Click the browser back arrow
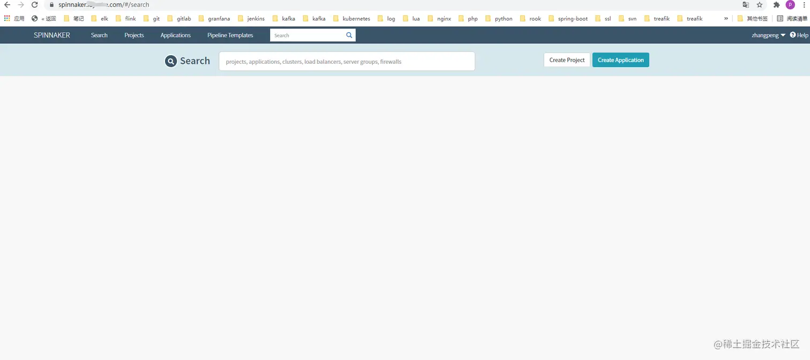 pos(7,5)
